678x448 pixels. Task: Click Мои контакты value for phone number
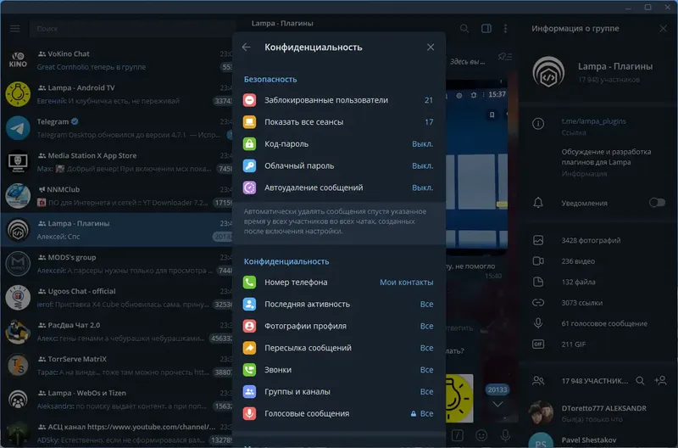(x=407, y=283)
